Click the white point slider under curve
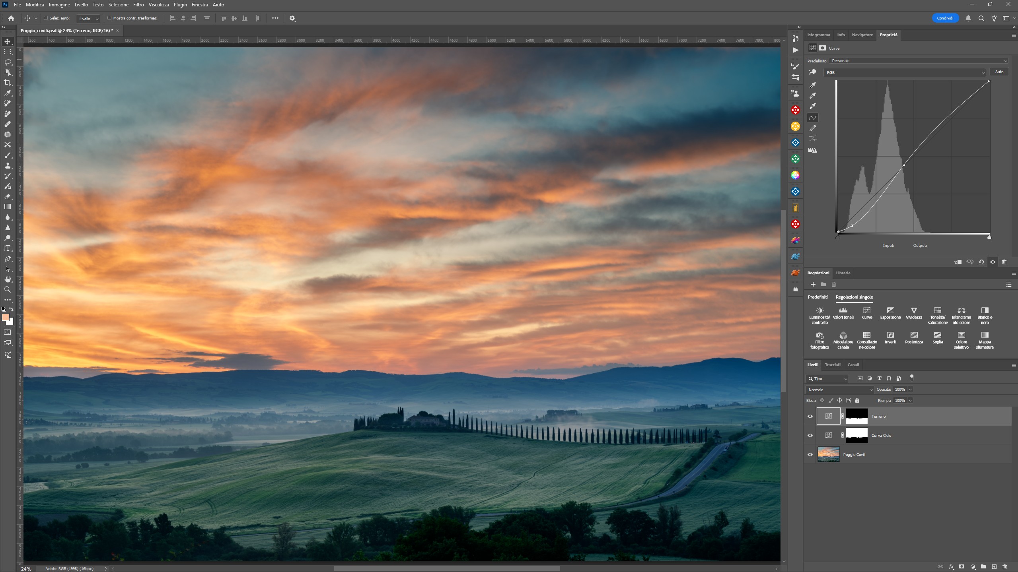Screen dimensions: 1018x572 (x=989, y=237)
